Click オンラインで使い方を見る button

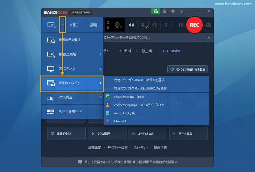pyautogui.click(x=187, y=69)
